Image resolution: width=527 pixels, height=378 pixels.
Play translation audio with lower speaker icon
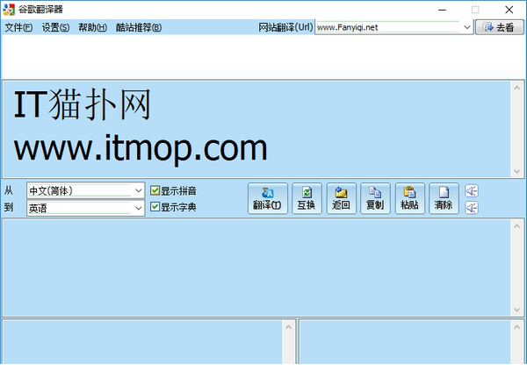472,208
